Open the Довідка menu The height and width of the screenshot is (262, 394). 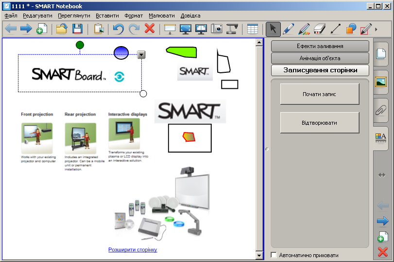pos(190,16)
